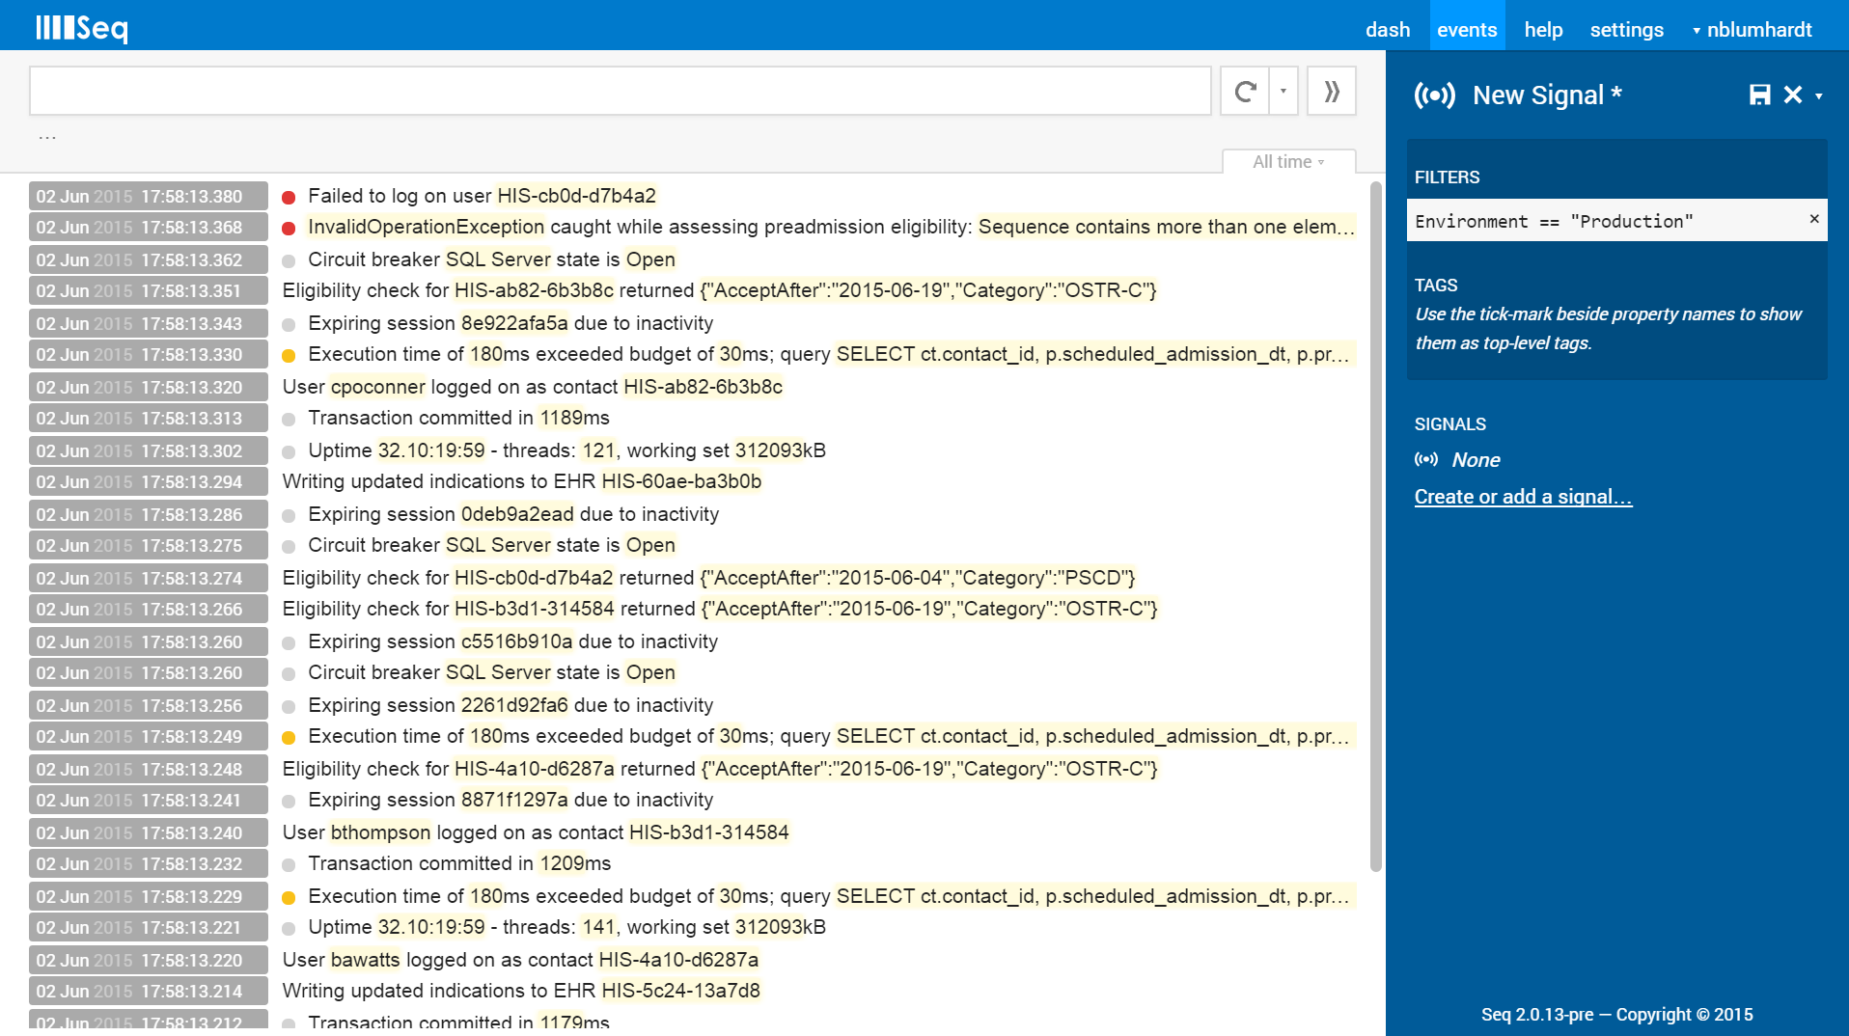Click the scrollbar of the events list
Viewport: 1849px width, 1036px height.
click(1376, 526)
